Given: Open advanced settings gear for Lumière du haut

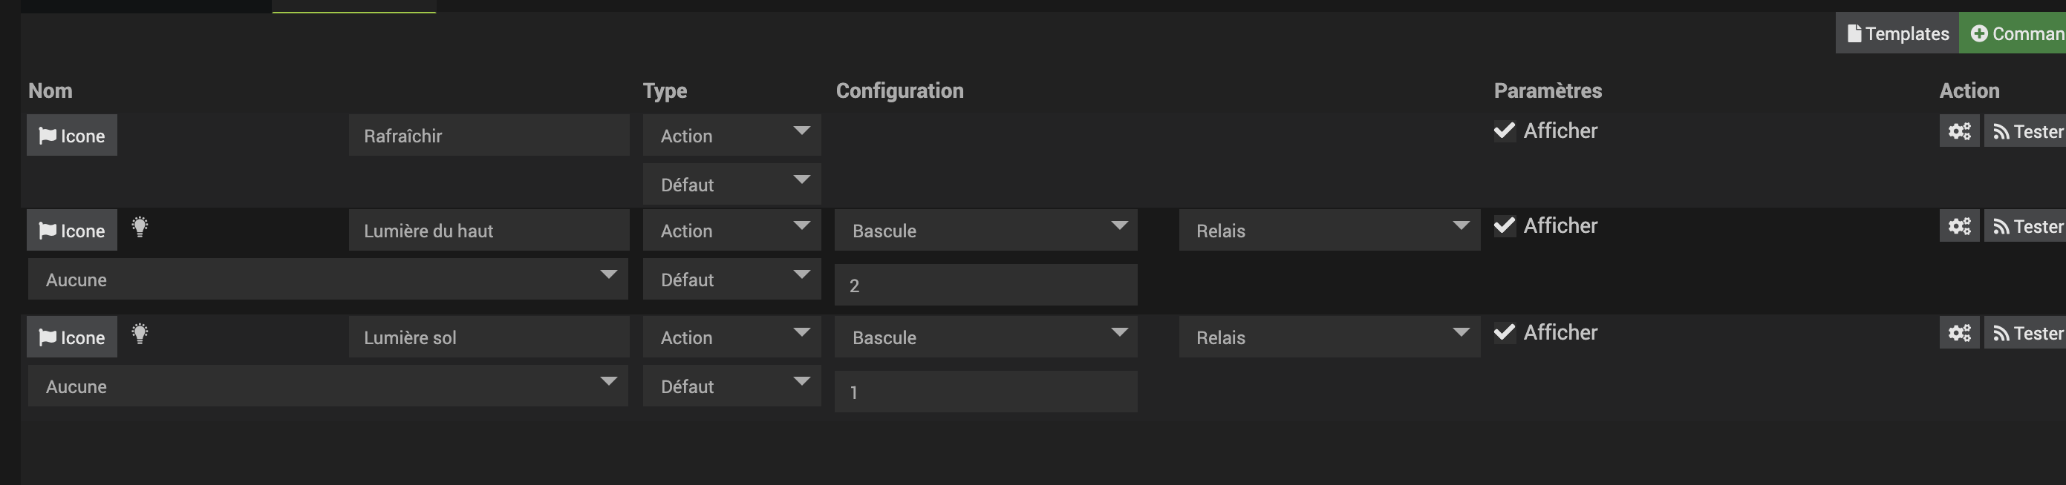Looking at the screenshot, I should pyautogui.click(x=1958, y=226).
